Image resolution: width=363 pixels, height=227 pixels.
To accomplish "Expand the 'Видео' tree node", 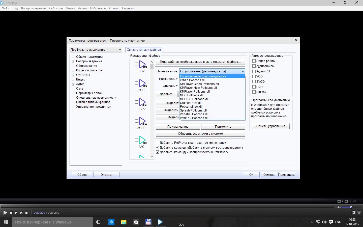I will coord(73,79).
